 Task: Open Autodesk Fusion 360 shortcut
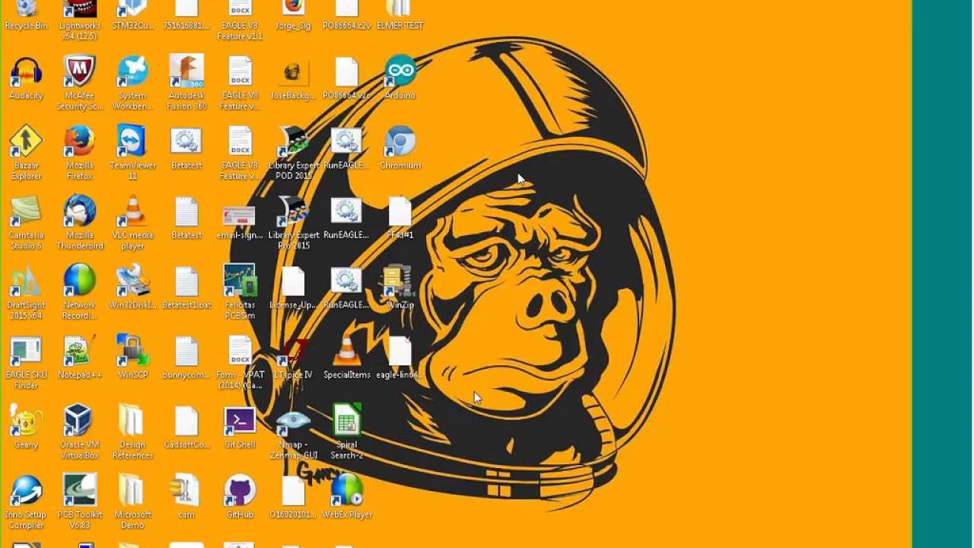[186, 72]
